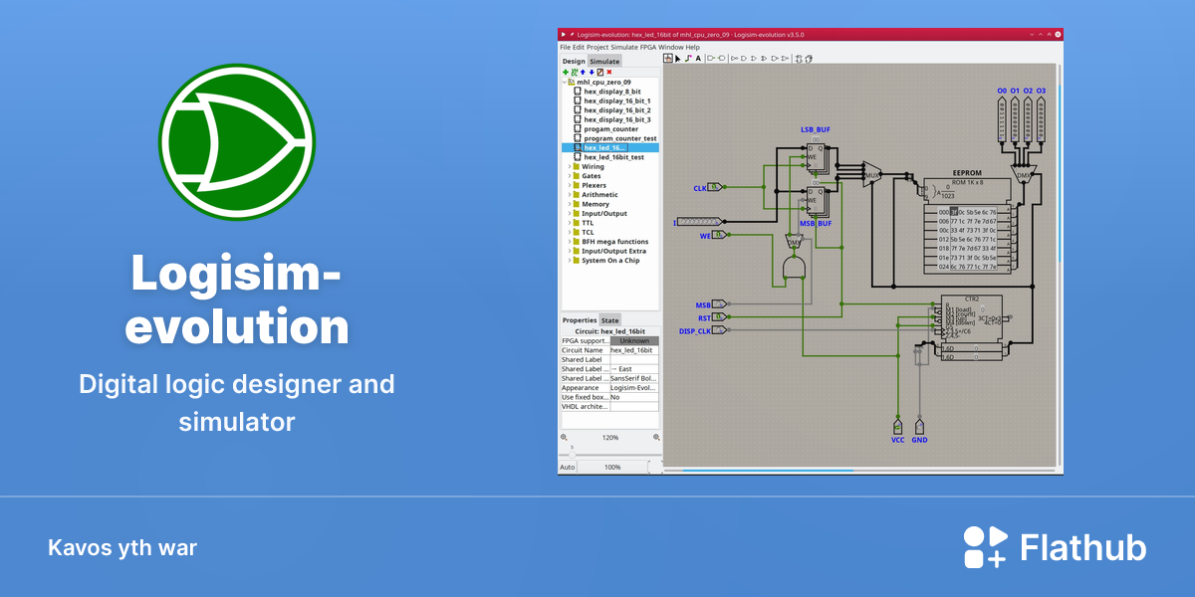Click the VCC pin on canvas
This screenshot has width=1195, height=597.
click(x=898, y=426)
